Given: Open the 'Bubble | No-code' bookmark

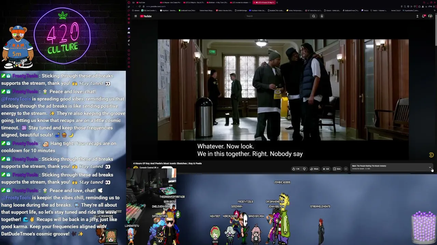Looking at the screenshot, I should pos(276,11).
